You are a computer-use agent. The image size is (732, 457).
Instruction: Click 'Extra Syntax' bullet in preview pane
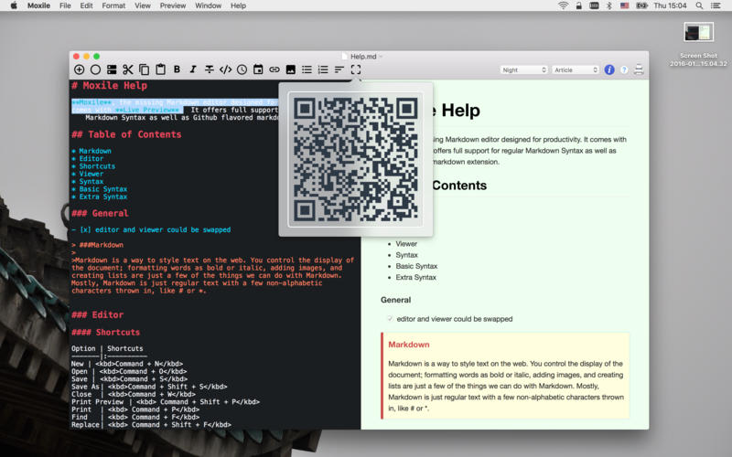(416, 277)
